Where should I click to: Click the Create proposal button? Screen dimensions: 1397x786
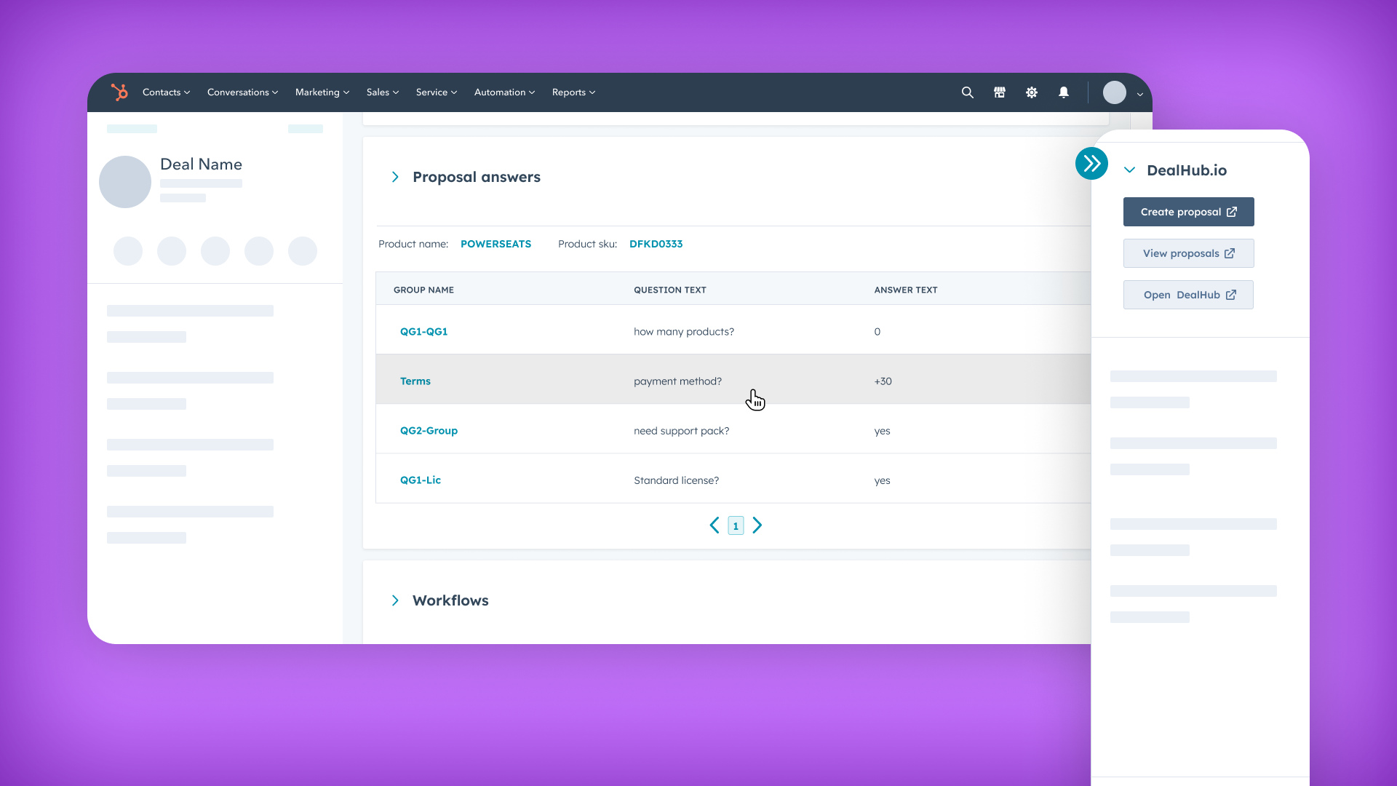pyautogui.click(x=1188, y=212)
